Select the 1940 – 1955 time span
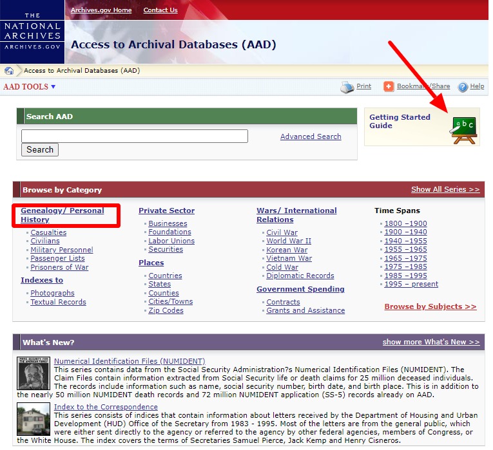493x450 pixels. [x=405, y=241]
